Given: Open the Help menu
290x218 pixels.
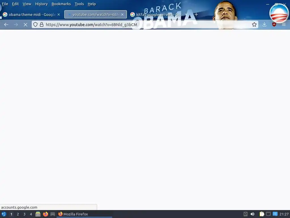Looking at the screenshot, I should [x=92, y=4].
